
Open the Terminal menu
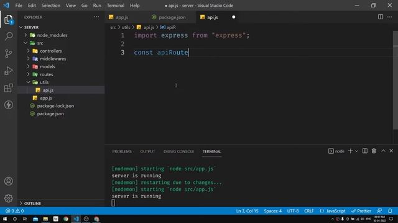point(116,6)
